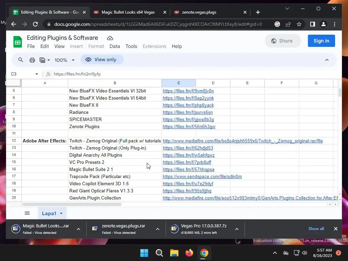Image resolution: width=348 pixels, height=261 pixels.
Task: Open the name box dropdown for C3
Action: (37, 74)
